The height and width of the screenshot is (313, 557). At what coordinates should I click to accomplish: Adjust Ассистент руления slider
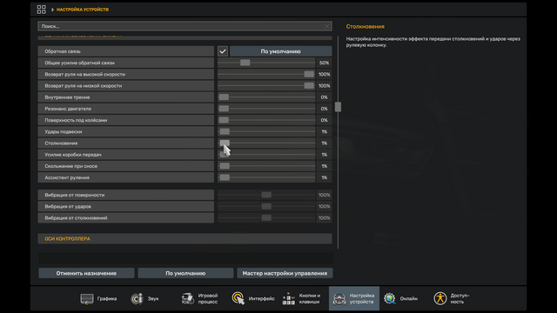tap(225, 177)
